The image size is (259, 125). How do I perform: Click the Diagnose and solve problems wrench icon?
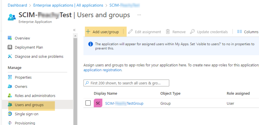10,57
